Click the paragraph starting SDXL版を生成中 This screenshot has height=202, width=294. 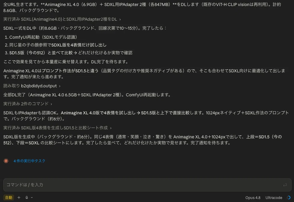click(143, 140)
